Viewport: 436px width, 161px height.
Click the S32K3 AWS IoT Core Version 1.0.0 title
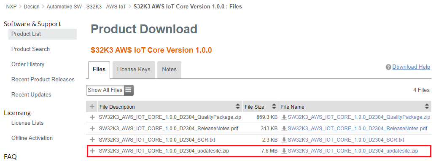[151, 50]
